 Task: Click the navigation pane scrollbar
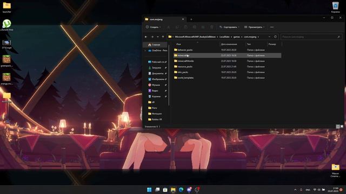coord(169,75)
